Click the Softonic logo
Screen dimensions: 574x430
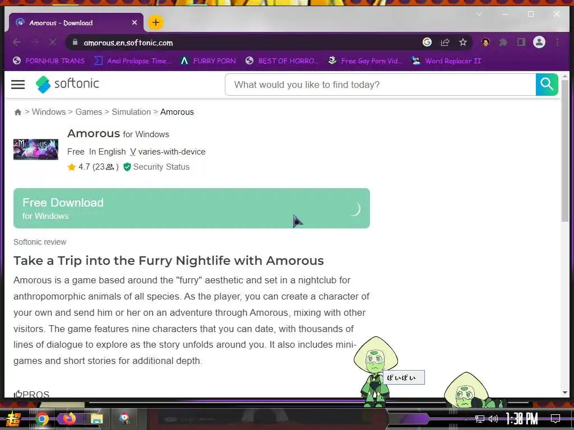coord(67,84)
